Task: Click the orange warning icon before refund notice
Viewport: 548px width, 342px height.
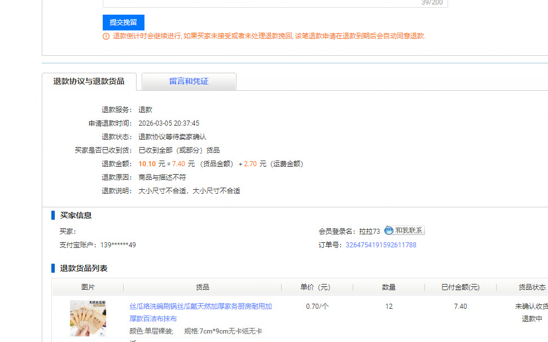Action: tap(106, 36)
